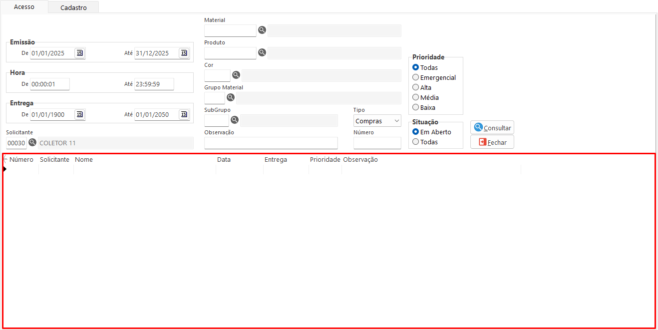Select Emergencial priority option

(x=416, y=77)
